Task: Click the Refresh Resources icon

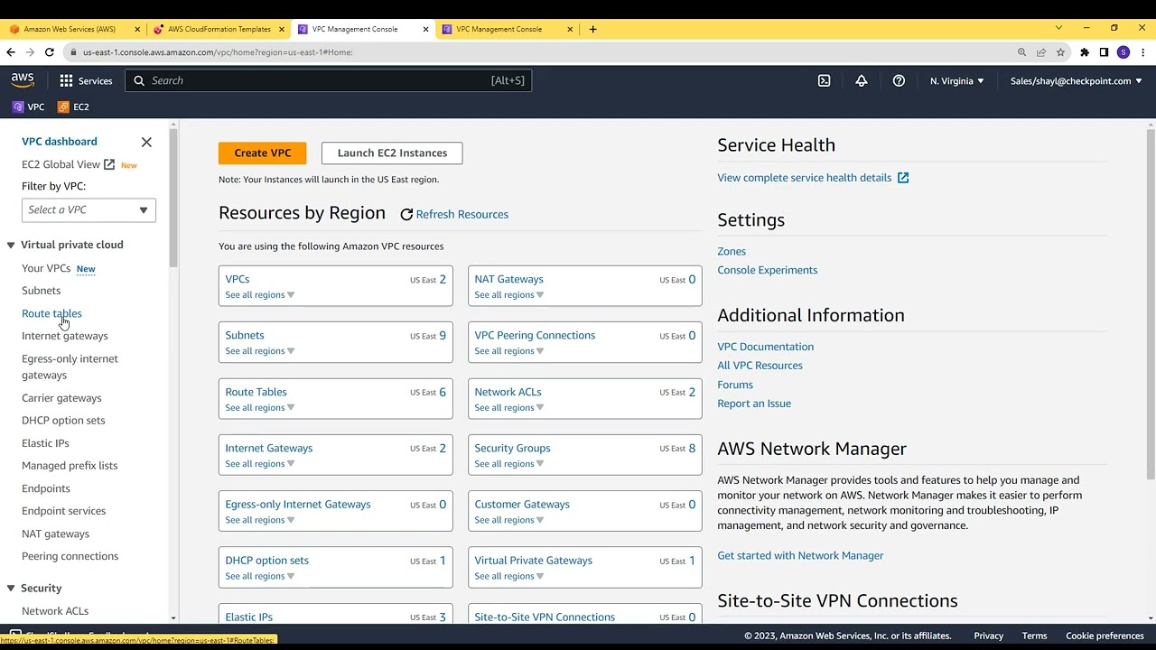Action: pos(406,214)
